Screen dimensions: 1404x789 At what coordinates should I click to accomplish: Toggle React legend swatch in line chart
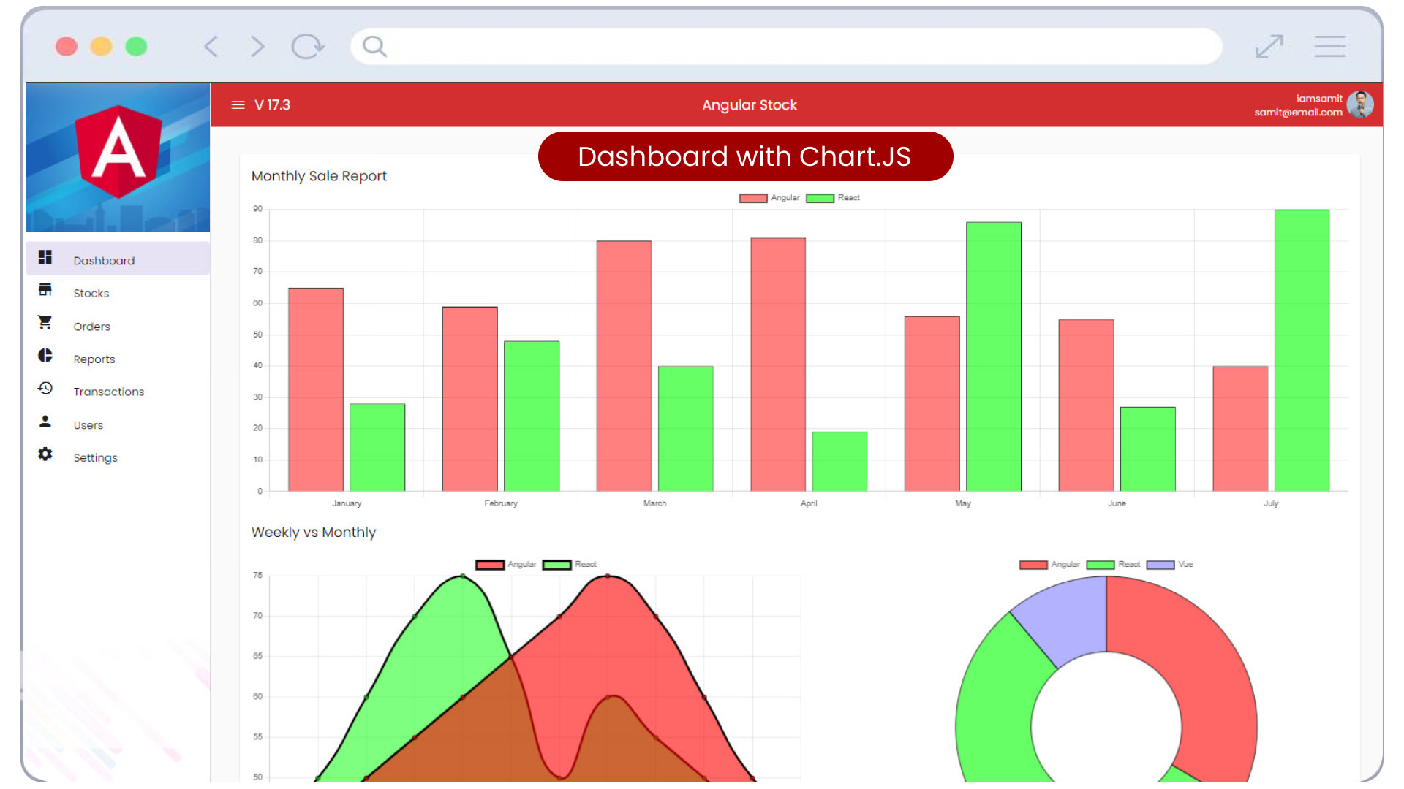[x=556, y=565]
